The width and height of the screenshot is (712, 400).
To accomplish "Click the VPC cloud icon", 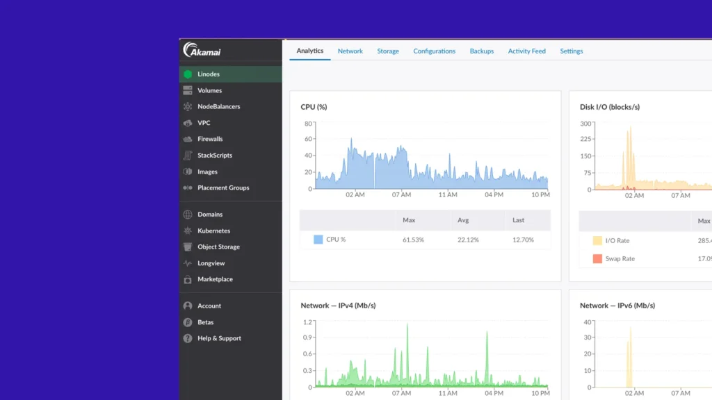I will pyautogui.click(x=188, y=123).
